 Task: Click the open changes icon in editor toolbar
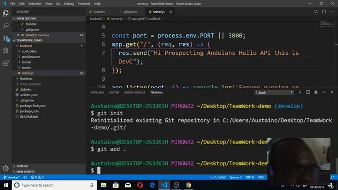tap(316, 12)
